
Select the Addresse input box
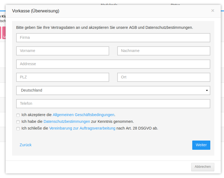pos(113,64)
